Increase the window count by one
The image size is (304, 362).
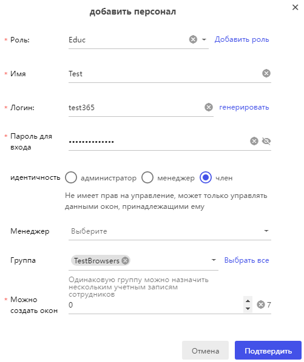point(248,301)
